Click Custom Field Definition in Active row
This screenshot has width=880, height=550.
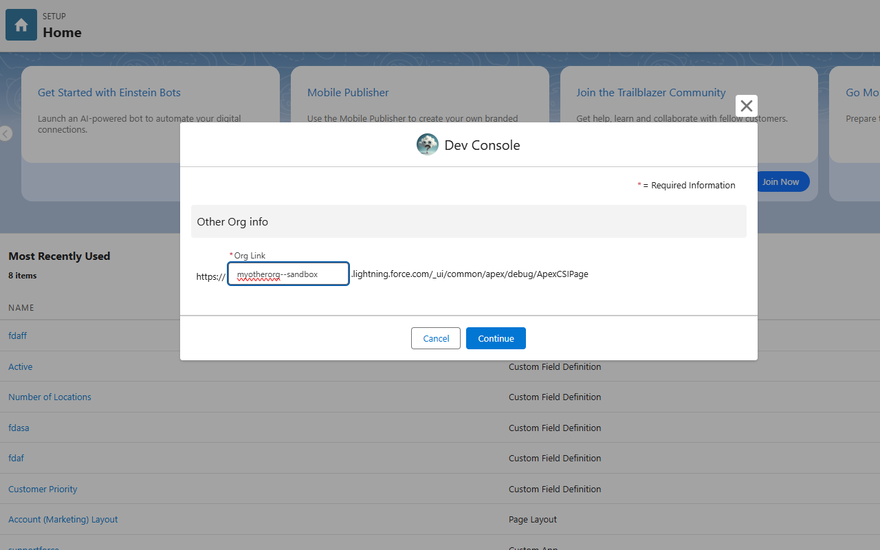(x=555, y=366)
